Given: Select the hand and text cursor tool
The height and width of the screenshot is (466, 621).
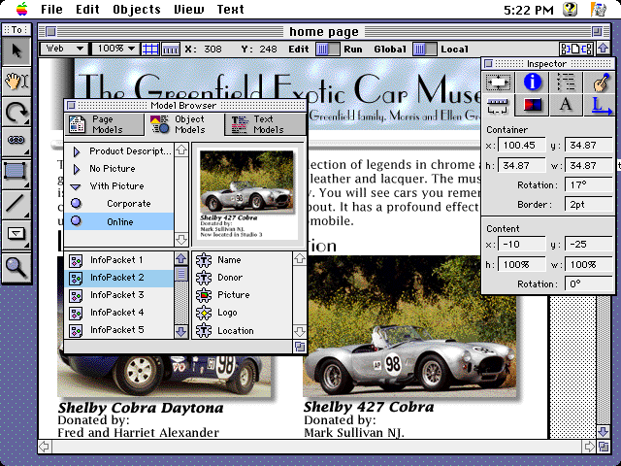Looking at the screenshot, I should pyautogui.click(x=16, y=82).
